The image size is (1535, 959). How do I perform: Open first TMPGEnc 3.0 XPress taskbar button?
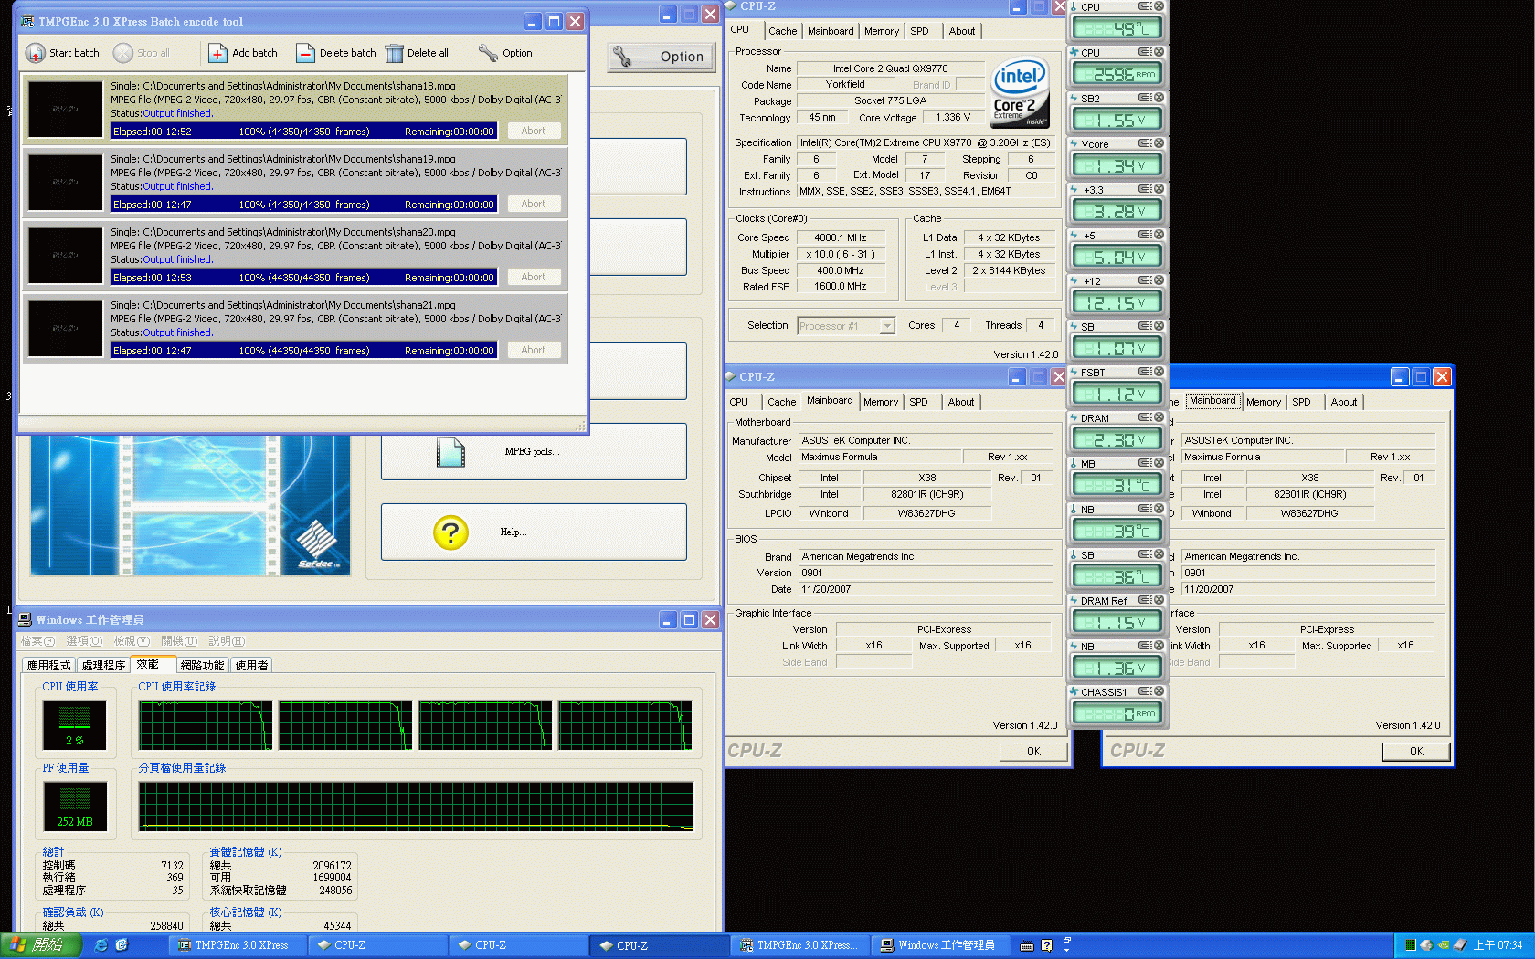pyautogui.click(x=238, y=945)
